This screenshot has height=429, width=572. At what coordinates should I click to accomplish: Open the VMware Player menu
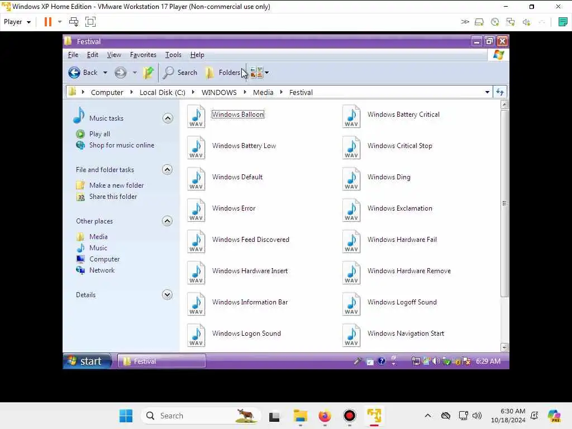click(x=17, y=22)
